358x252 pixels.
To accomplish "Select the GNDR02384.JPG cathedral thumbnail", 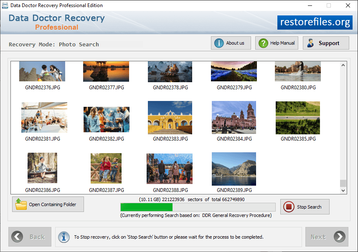I will pos(234,118).
